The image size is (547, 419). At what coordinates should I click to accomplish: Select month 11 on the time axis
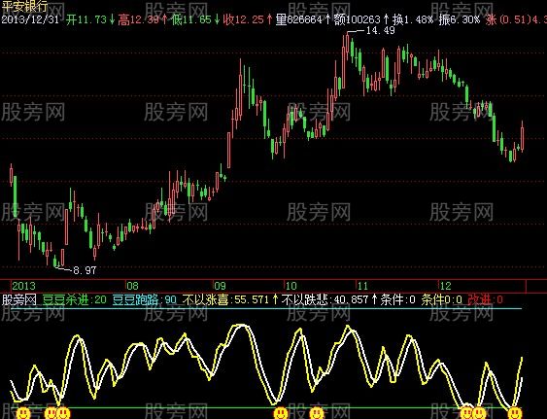(362, 286)
